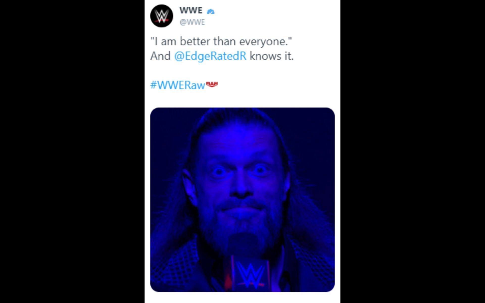Open the WWE display name link
The width and height of the screenshot is (485, 303).
(x=191, y=10)
